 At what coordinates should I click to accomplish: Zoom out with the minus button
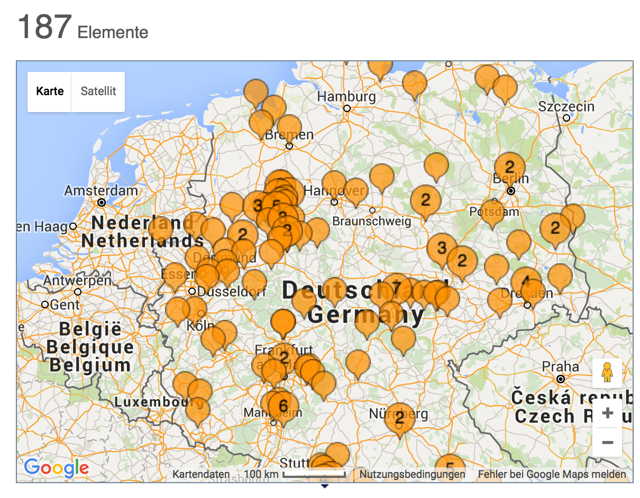pyautogui.click(x=607, y=442)
